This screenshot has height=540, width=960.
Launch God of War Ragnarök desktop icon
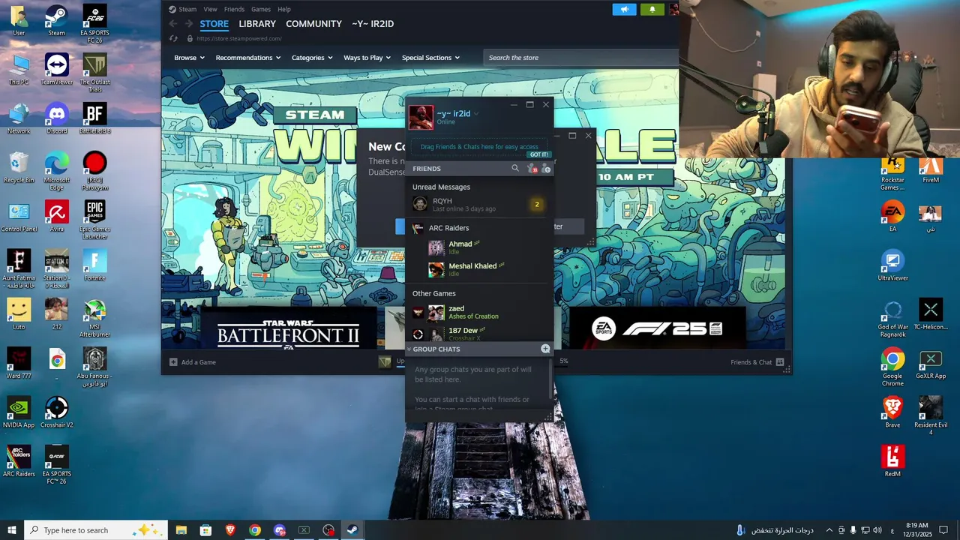(x=892, y=318)
